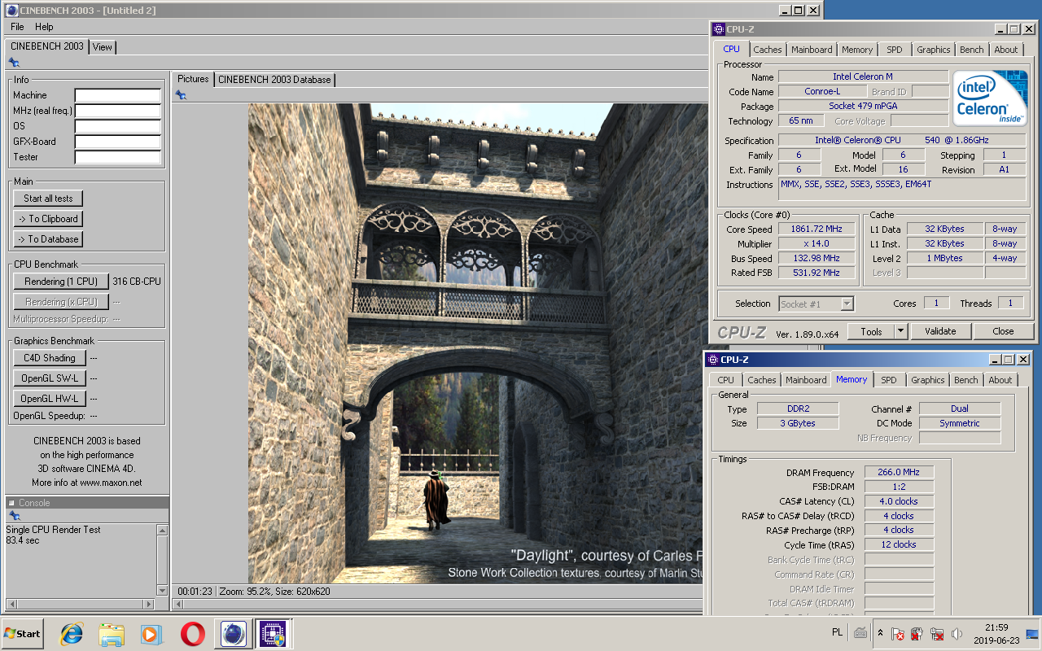This screenshot has width=1042, height=651.
Task: Show hidden tray icons arrow
Action: [880, 633]
